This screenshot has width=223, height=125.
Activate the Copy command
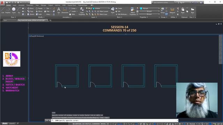(x=30, y=11)
